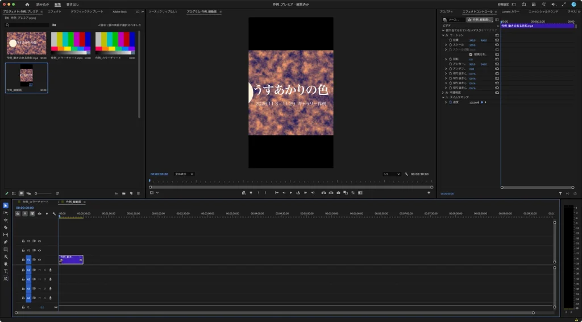The width and height of the screenshot is (582, 322).
Task: Toggle Linked Selection in timeline toolbar
Action: click(x=32, y=214)
